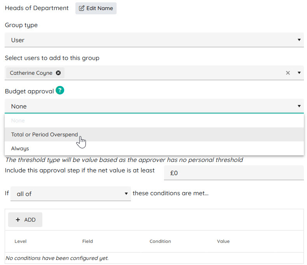This screenshot has width=307, height=265.
Task: Click the Condition column header
Action: pos(160,241)
